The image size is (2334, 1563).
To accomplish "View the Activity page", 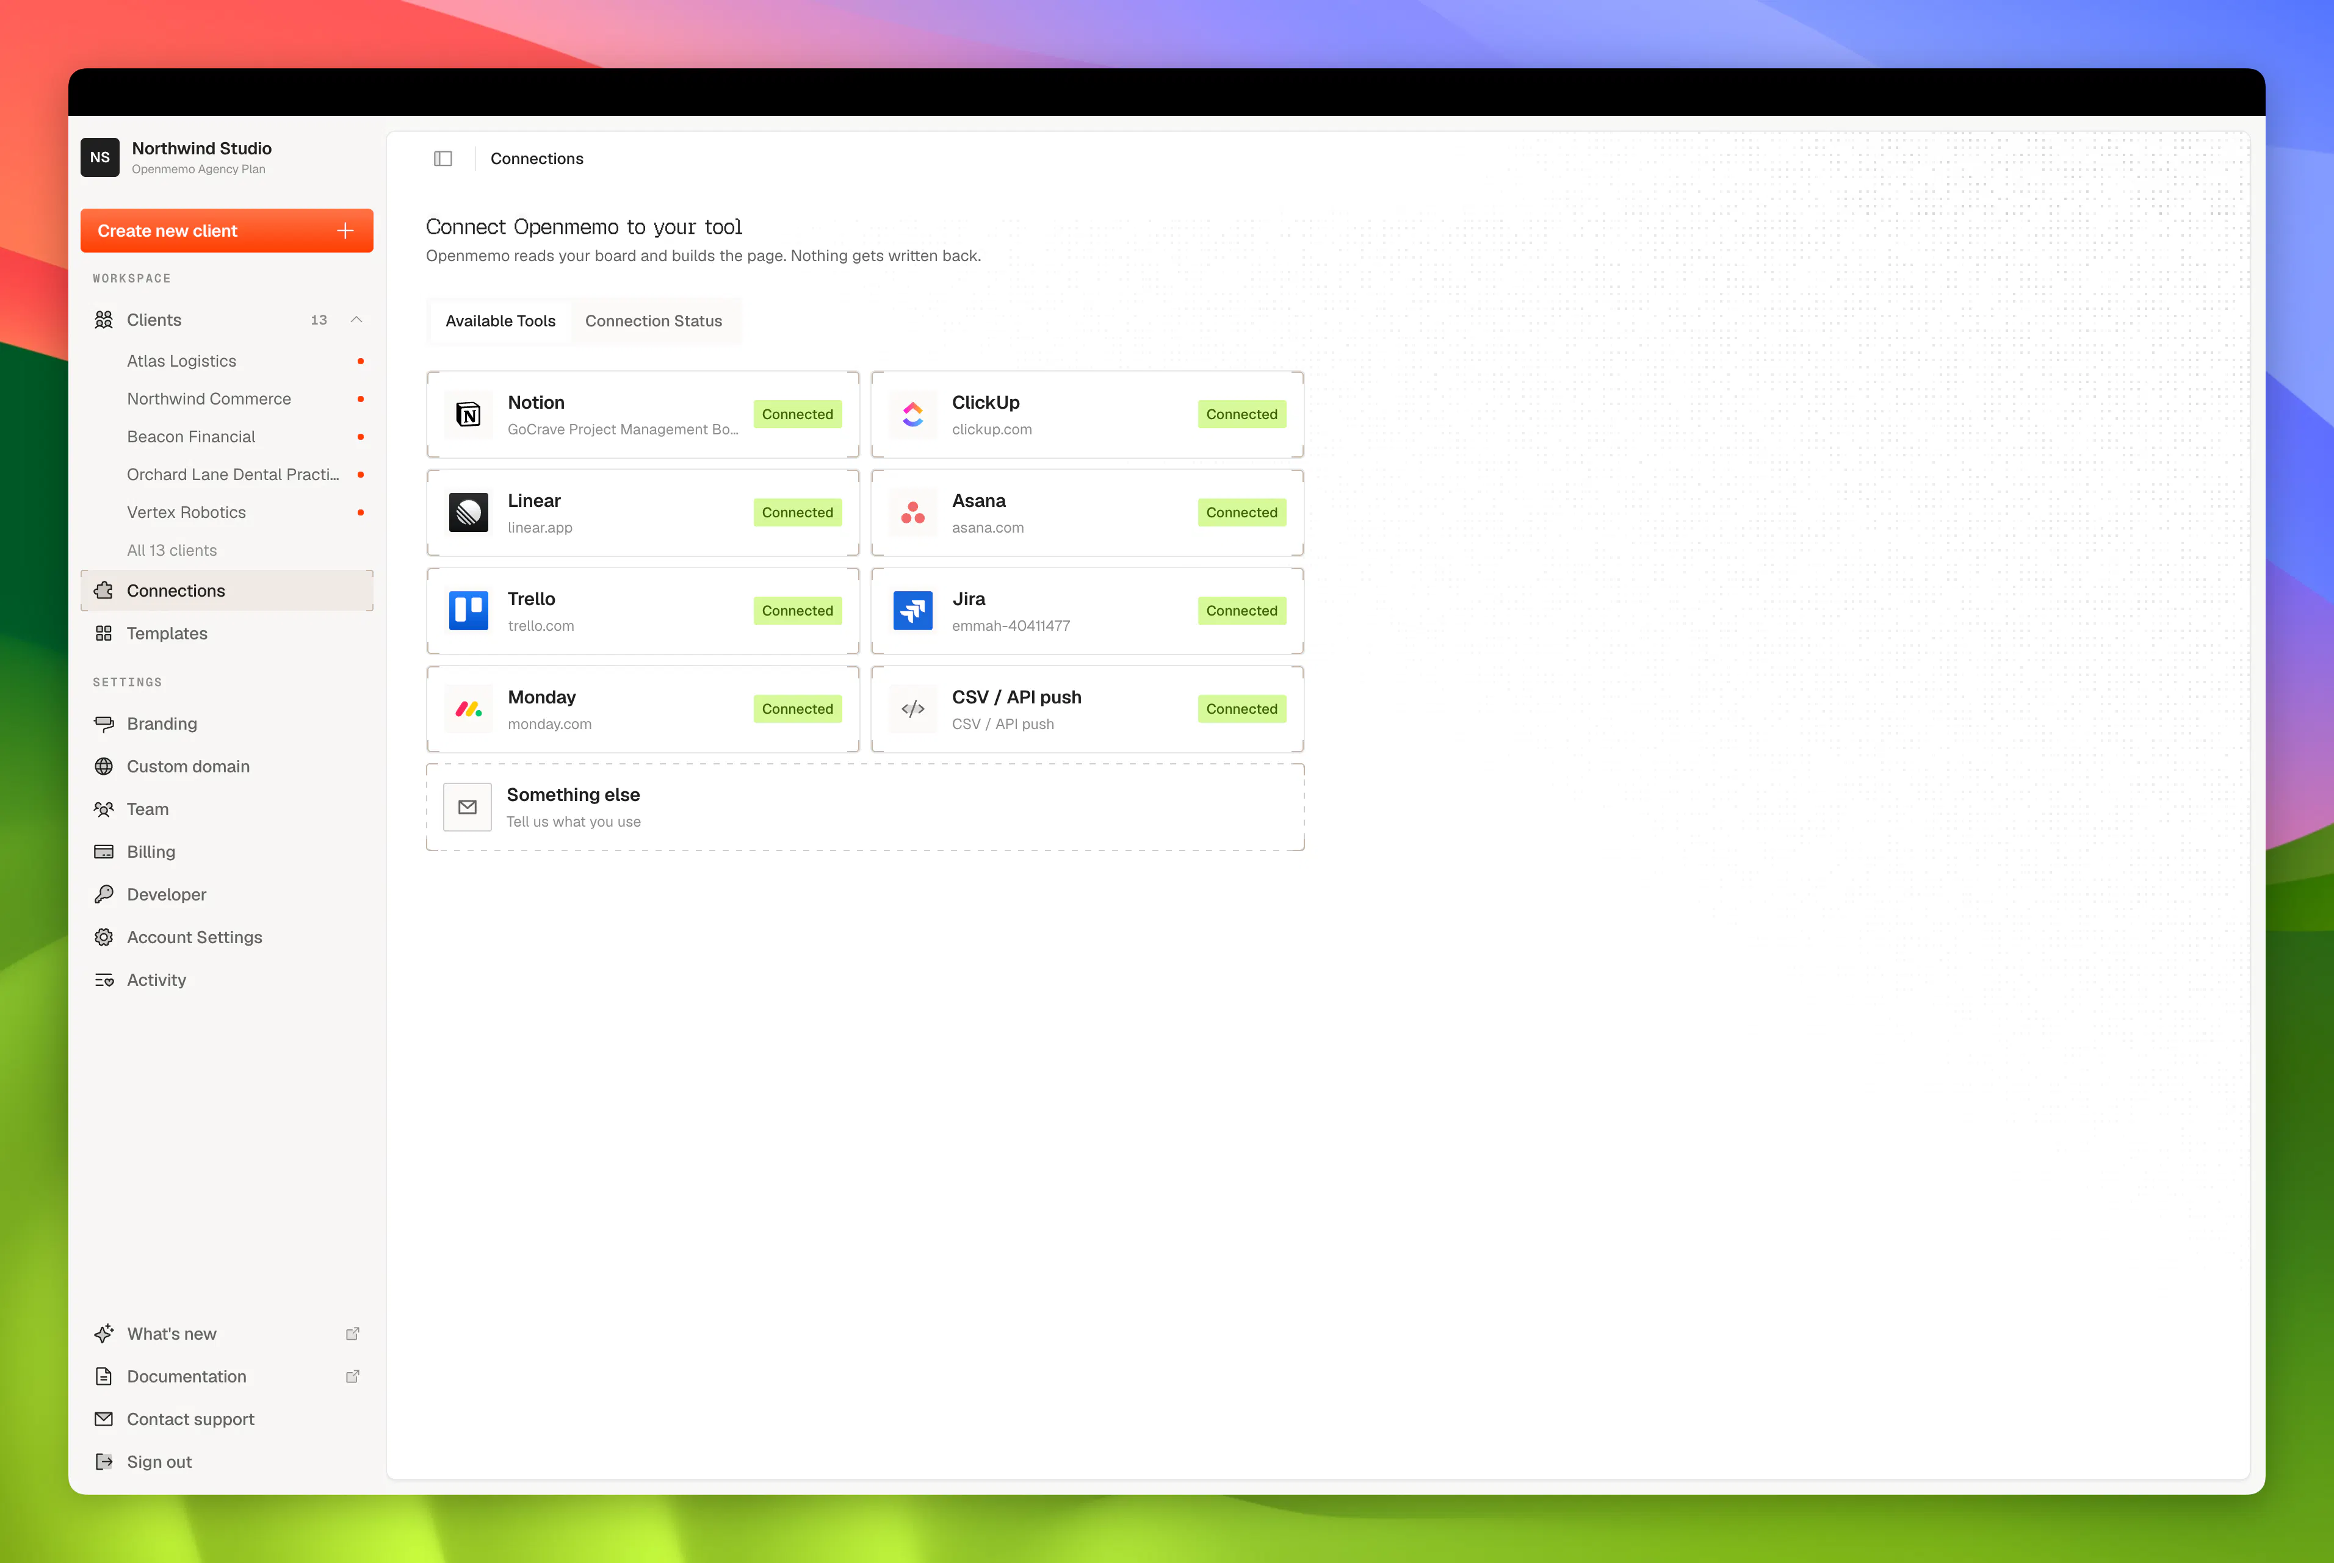I will [227, 981].
